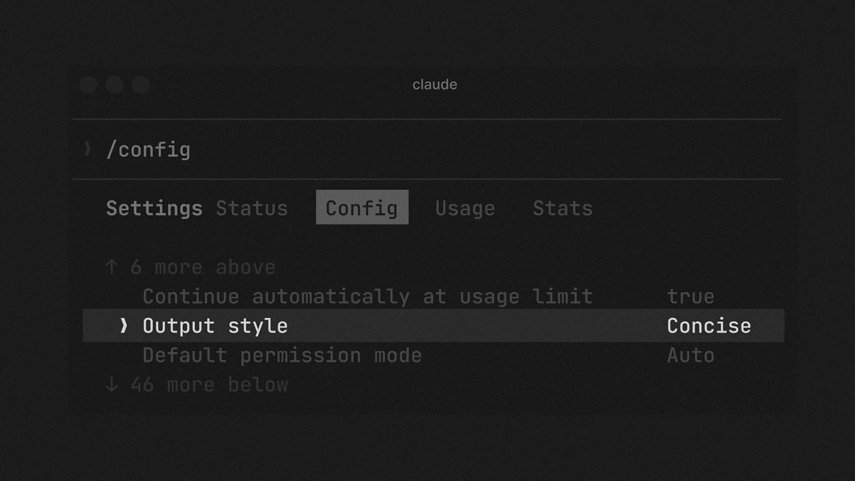Click the '46 more below' indicator text
This screenshot has width=855, height=481.
pos(209,384)
